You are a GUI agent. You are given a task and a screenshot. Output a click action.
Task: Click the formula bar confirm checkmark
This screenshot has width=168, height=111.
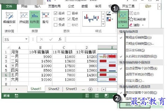click(x=51, y=39)
